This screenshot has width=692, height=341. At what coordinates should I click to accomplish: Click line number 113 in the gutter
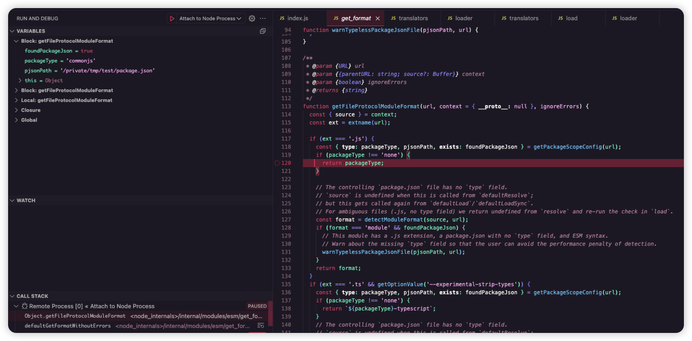[x=286, y=106]
